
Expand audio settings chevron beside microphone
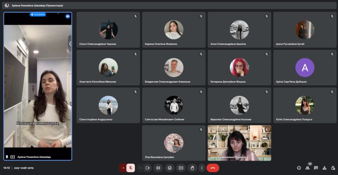tap(123, 168)
